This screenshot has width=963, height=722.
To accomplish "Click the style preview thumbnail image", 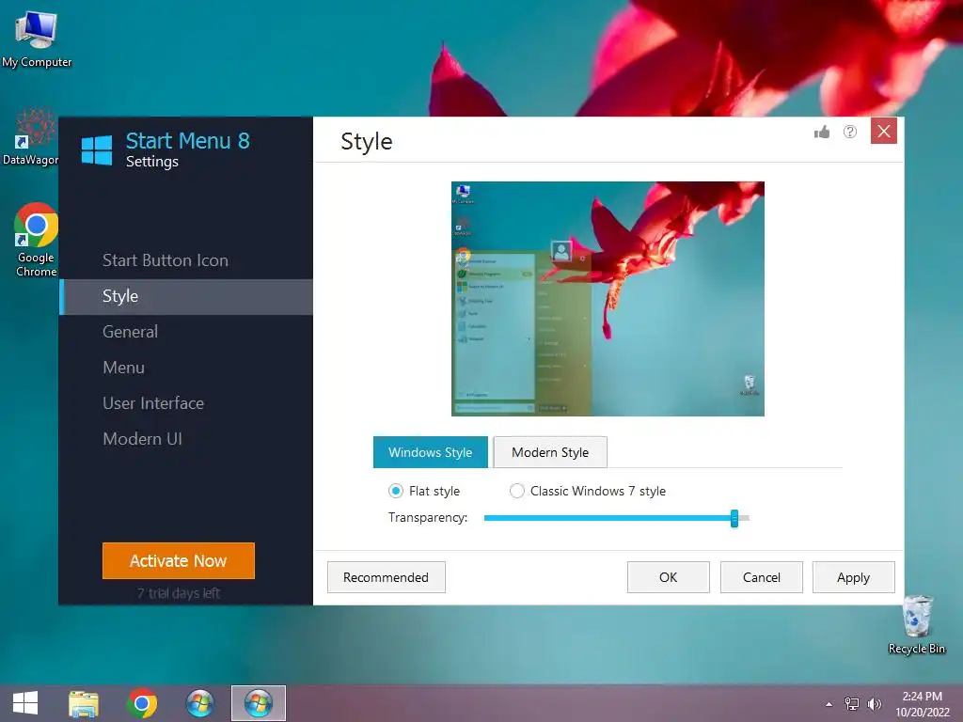I will coord(608,299).
